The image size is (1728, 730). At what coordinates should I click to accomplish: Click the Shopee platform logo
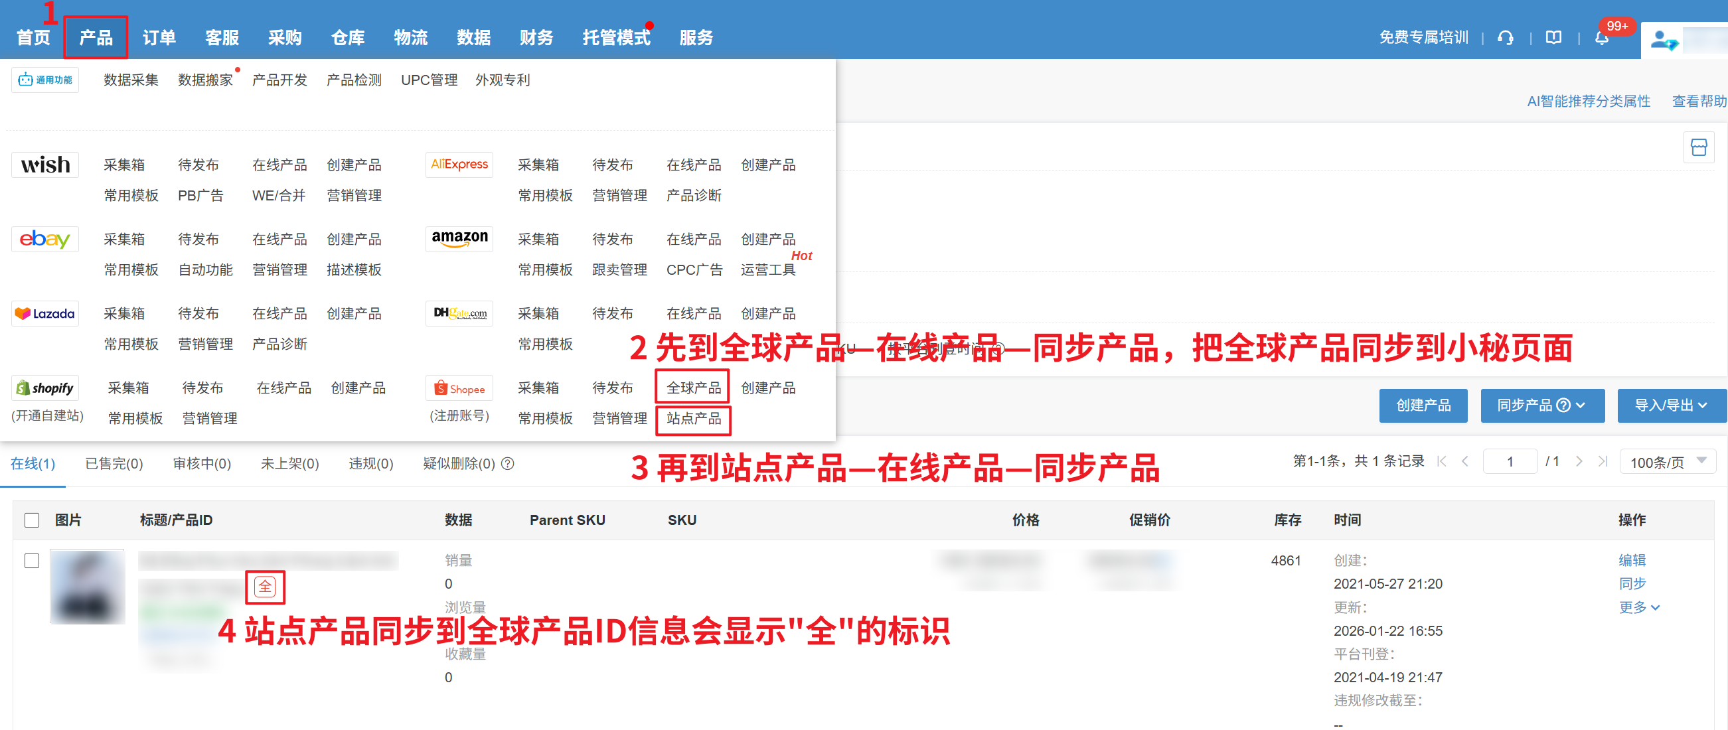[x=459, y=388]
